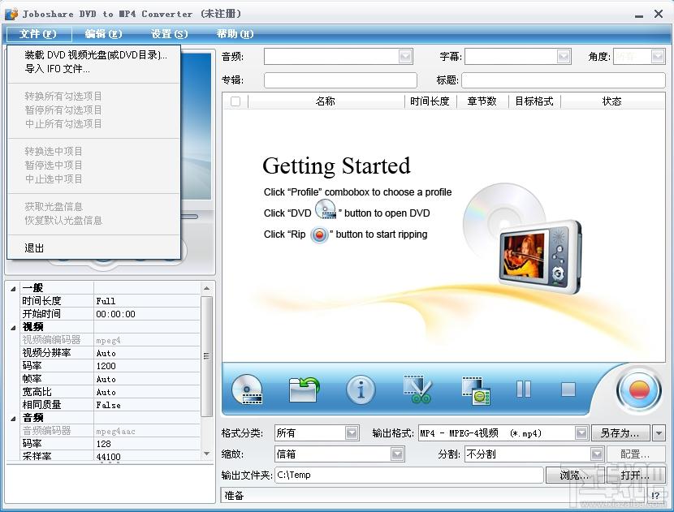Click the video effect settings icon
Viewport: 674px width, 512px height.
point(476,390)
